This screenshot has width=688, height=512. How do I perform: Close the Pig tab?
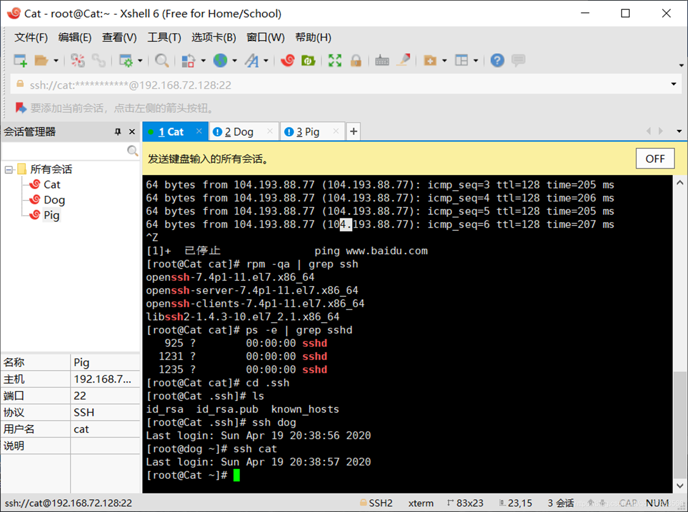coord(336,131)
